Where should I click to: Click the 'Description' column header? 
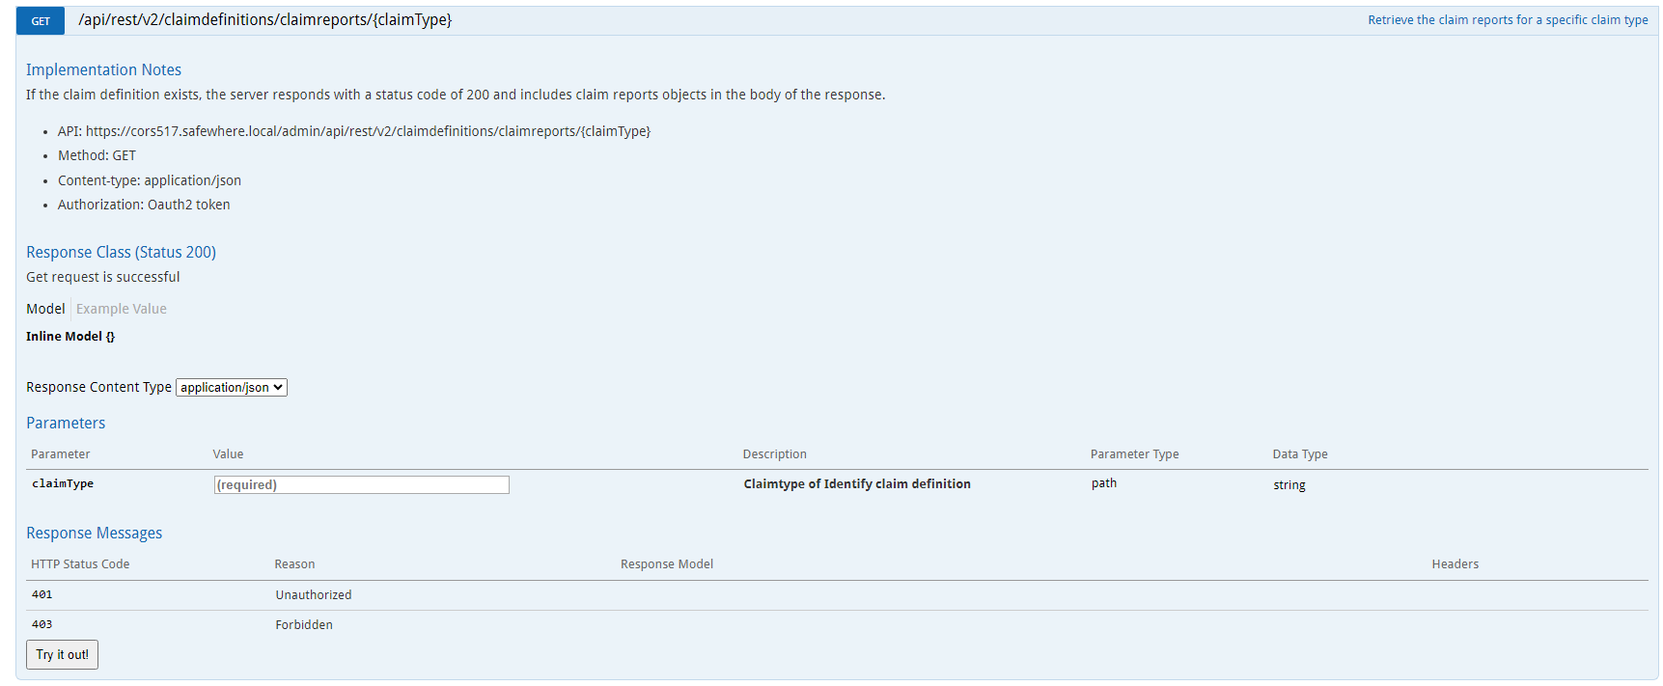coord(775,454)
